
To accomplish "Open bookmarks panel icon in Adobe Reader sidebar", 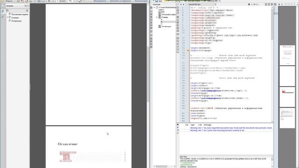I will [x=3, y=11].
